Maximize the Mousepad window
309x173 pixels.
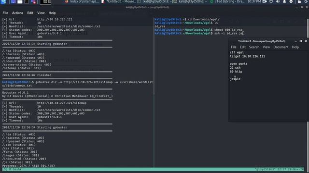(301, 41)
